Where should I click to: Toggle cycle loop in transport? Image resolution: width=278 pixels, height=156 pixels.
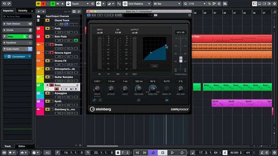pos(153,153)
